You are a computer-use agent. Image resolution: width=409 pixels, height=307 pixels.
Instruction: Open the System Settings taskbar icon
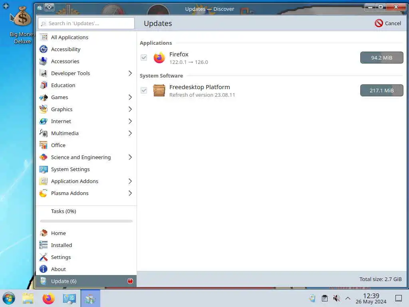[x=69, y=298]
